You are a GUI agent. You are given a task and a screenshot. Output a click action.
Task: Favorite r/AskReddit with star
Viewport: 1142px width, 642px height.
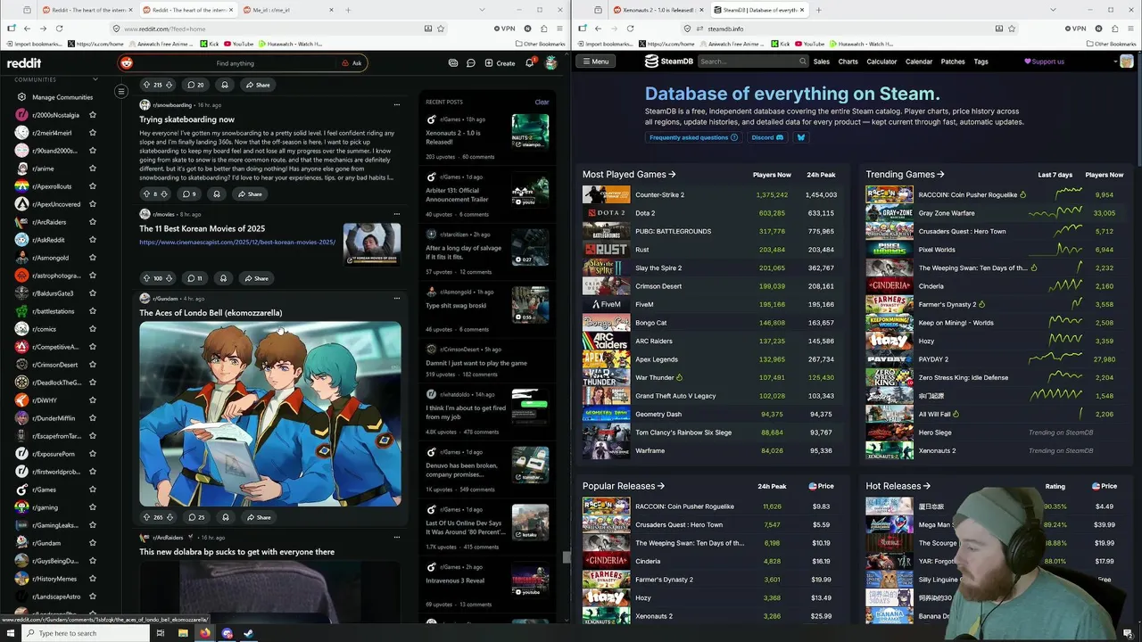coord(93,240)
